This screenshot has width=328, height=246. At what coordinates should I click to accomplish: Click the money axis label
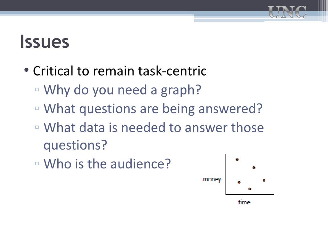(x=212, y=179)
